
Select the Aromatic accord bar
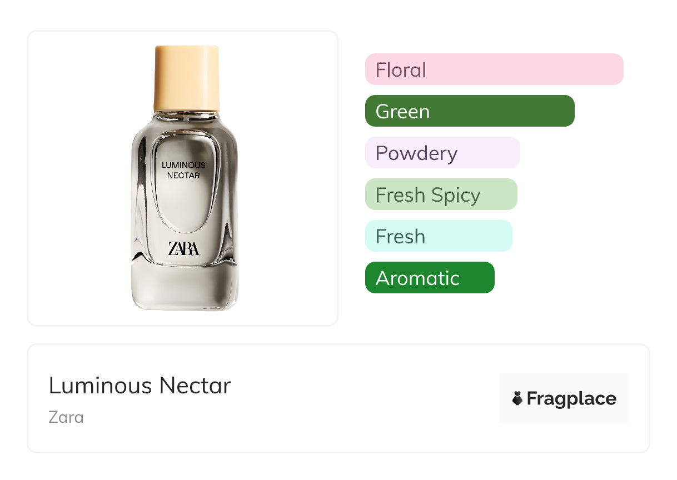tap(429, 278)
